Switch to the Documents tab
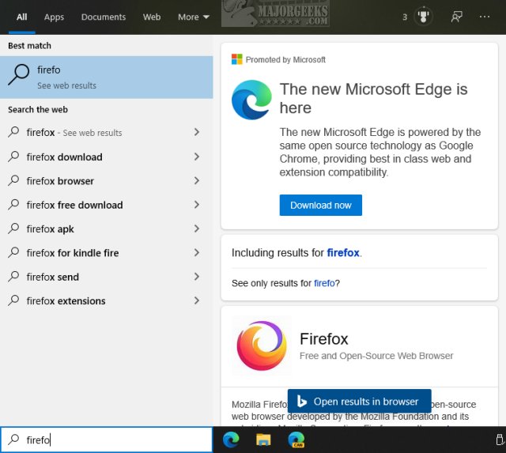Image resolution: width=506 pixels, height=453 pixels. pyautogui.click(x=104, y=17)
